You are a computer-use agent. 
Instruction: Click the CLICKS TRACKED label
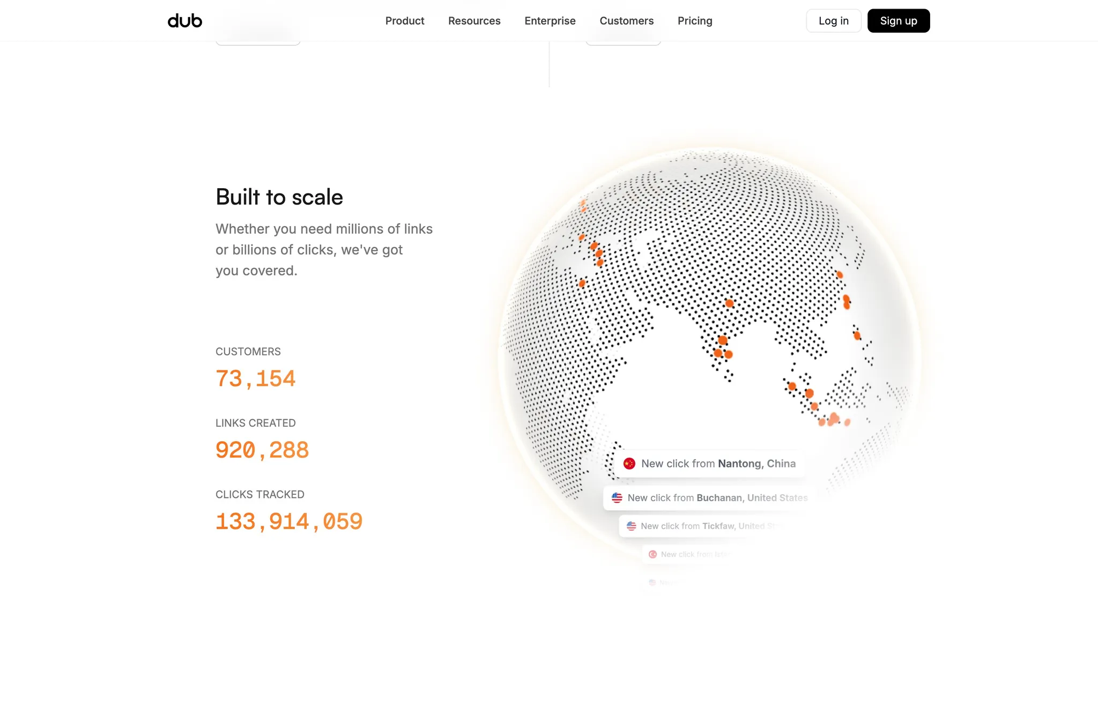260,494
